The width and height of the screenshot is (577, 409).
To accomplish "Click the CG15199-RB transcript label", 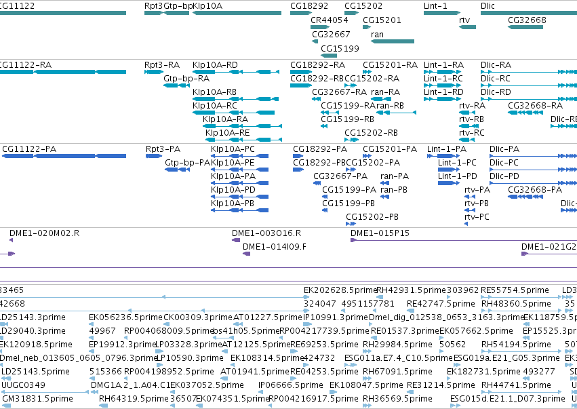I will pos(347,119).
